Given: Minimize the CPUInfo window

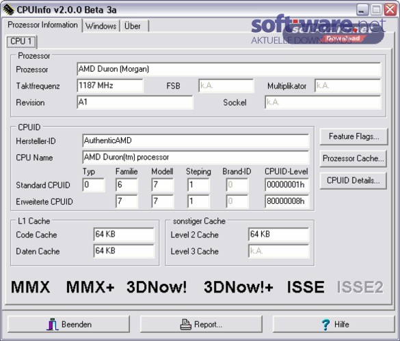Looking at the screenshot, I should click(362, 10).
